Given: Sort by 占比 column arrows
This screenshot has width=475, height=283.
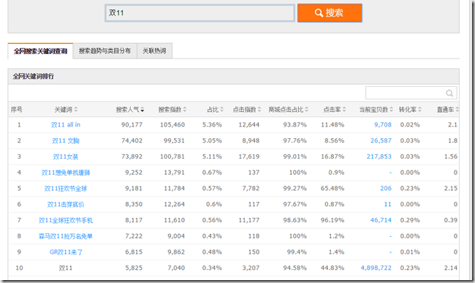Looking at the screenshot, I should (x=221, y=110).
